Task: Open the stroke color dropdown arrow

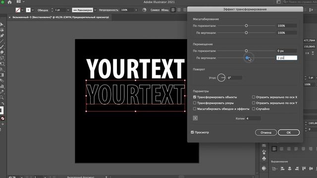Action: pyautogui.click(x=33, y=10)
